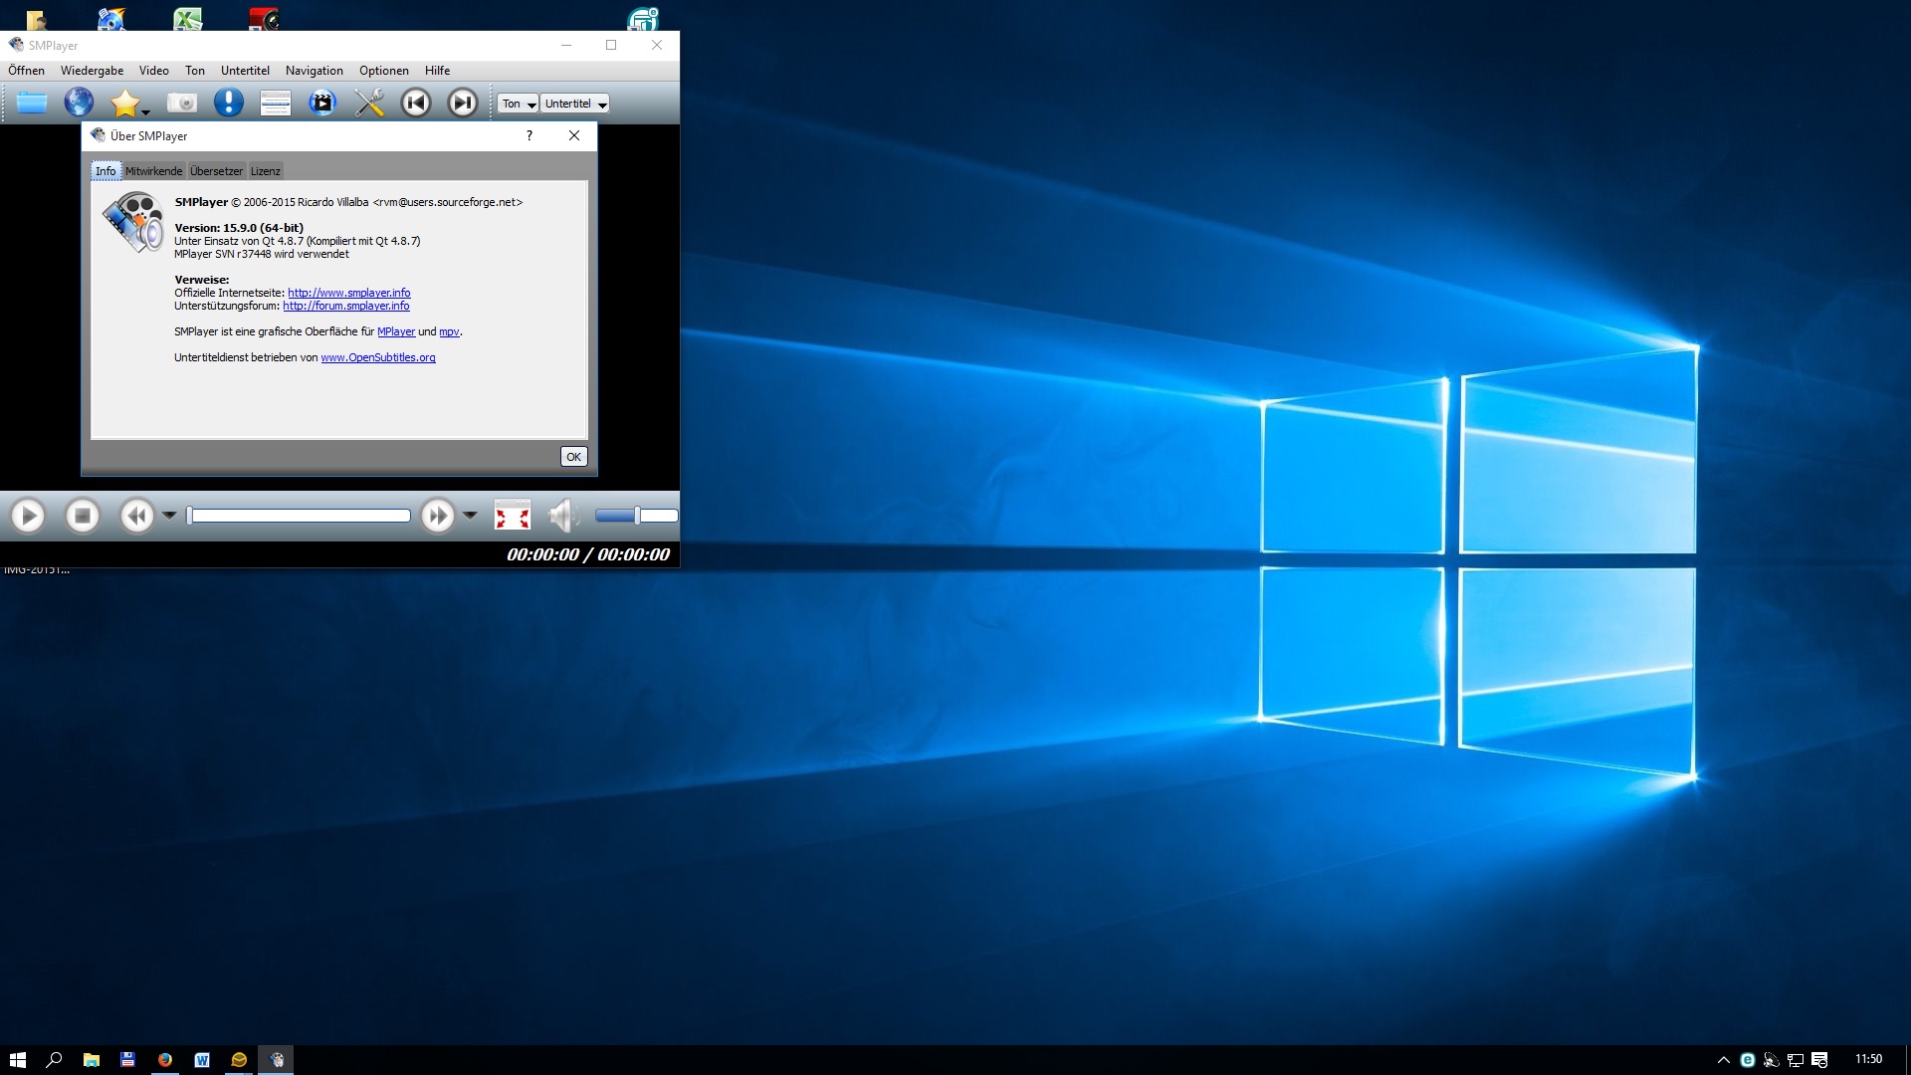Click the rewind button in the control bar
This screenshot has width=1911, height=1075.
(137, 516)
